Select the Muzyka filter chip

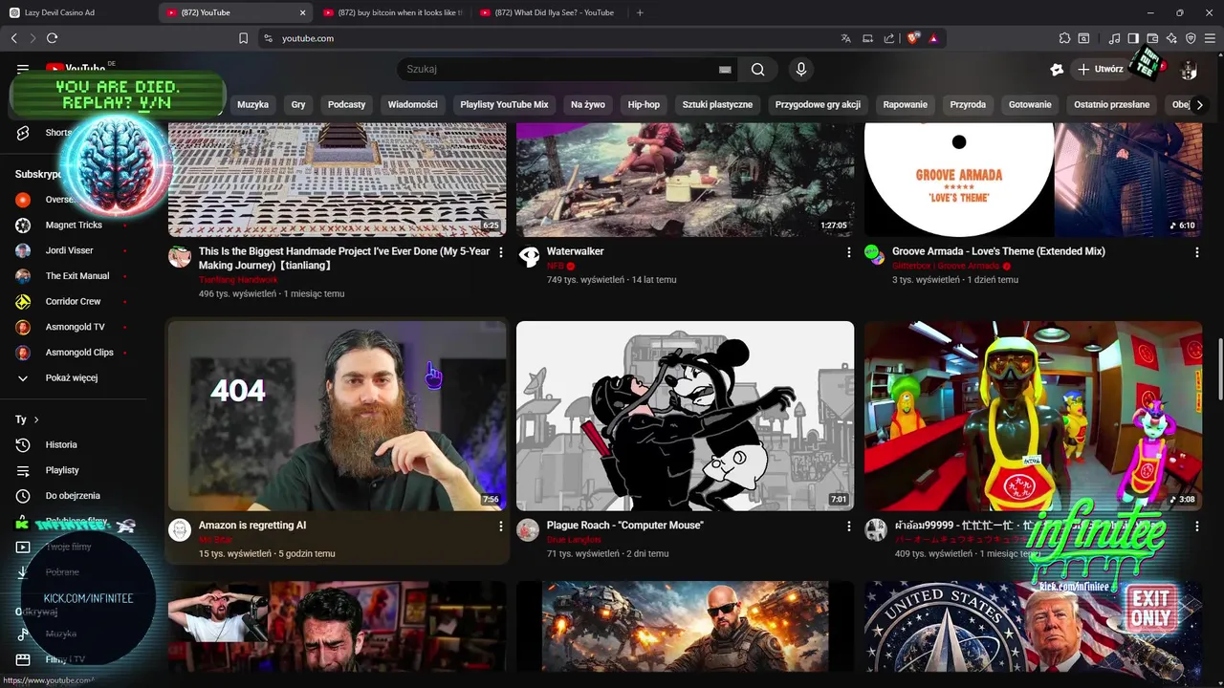pyautogui.click(x=252, y=104)
